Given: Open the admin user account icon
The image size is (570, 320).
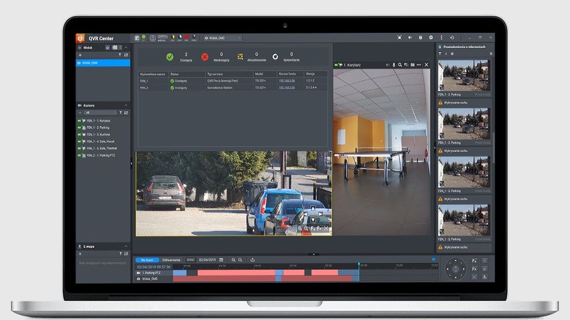Looking at the screenshot, I should 153,38.
